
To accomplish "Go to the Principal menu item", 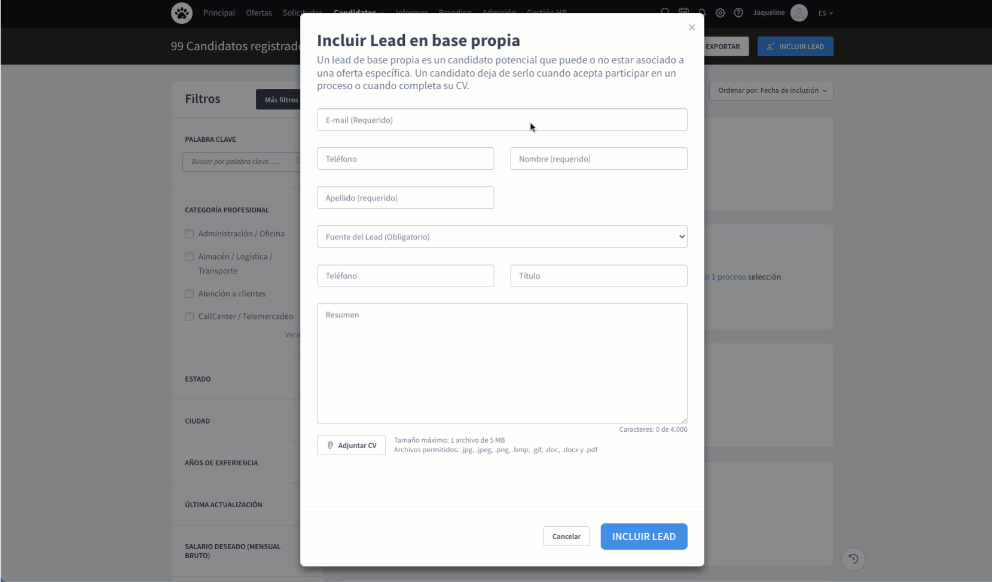I will (219, 13).
